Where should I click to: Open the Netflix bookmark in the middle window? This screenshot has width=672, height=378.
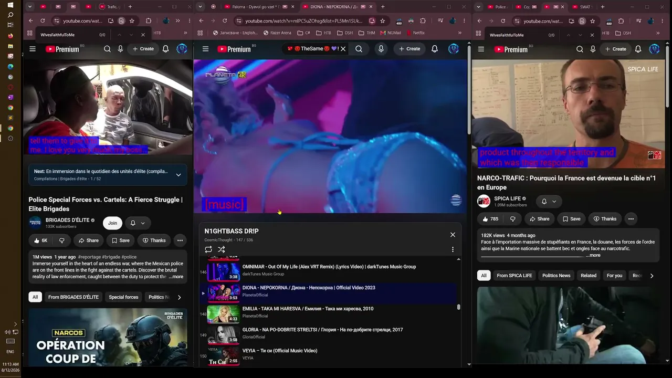point(415,33)
